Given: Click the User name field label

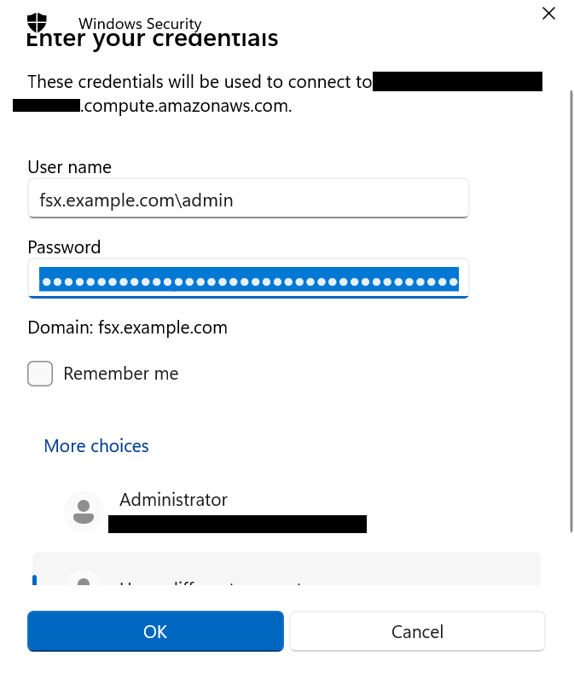Looking at the screenshot, I should (69, 167).
